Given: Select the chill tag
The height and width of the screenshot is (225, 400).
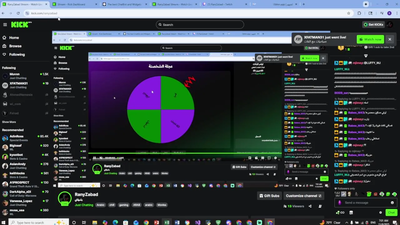Looking at the screenshot, I should pos(112,205).
